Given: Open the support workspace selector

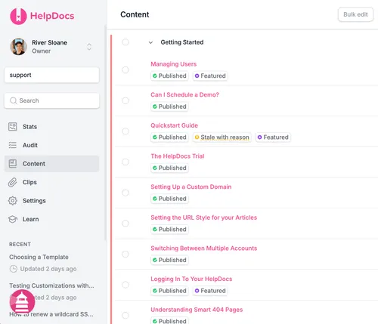Looking at the screenshot, I should click(x=51, y=75).
